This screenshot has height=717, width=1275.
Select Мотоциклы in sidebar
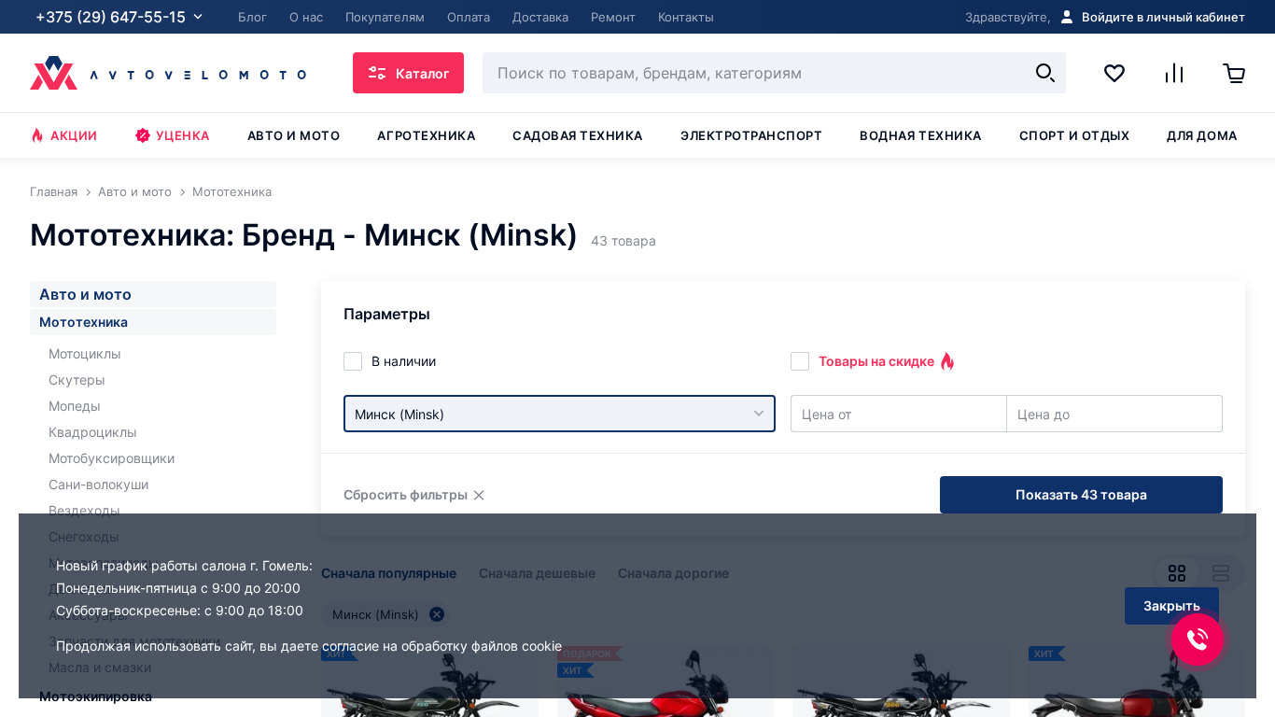85,354
